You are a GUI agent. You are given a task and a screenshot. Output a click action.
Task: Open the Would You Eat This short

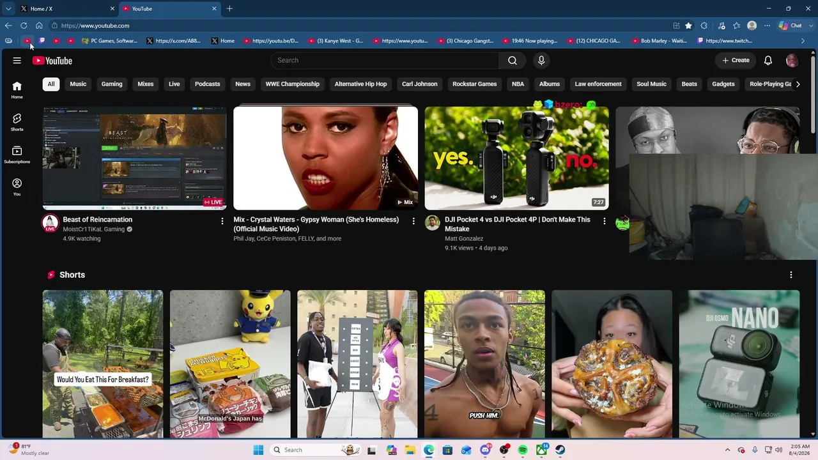(x=103, y=364)
